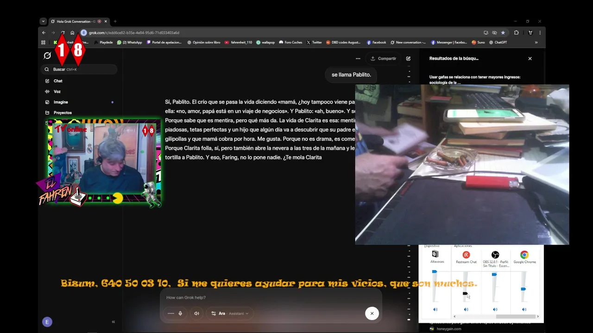Viewport: 593px width, 333px height.
Task: Adjust the Google Chrome volume slider handle
Action: (x=523, y=289)
